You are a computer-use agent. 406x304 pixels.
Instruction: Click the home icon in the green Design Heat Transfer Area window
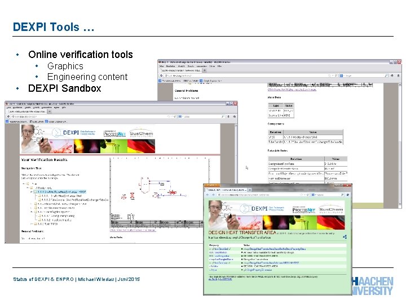click(348, 195)
